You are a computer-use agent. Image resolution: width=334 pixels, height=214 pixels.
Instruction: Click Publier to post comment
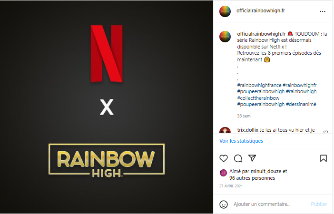319,204
